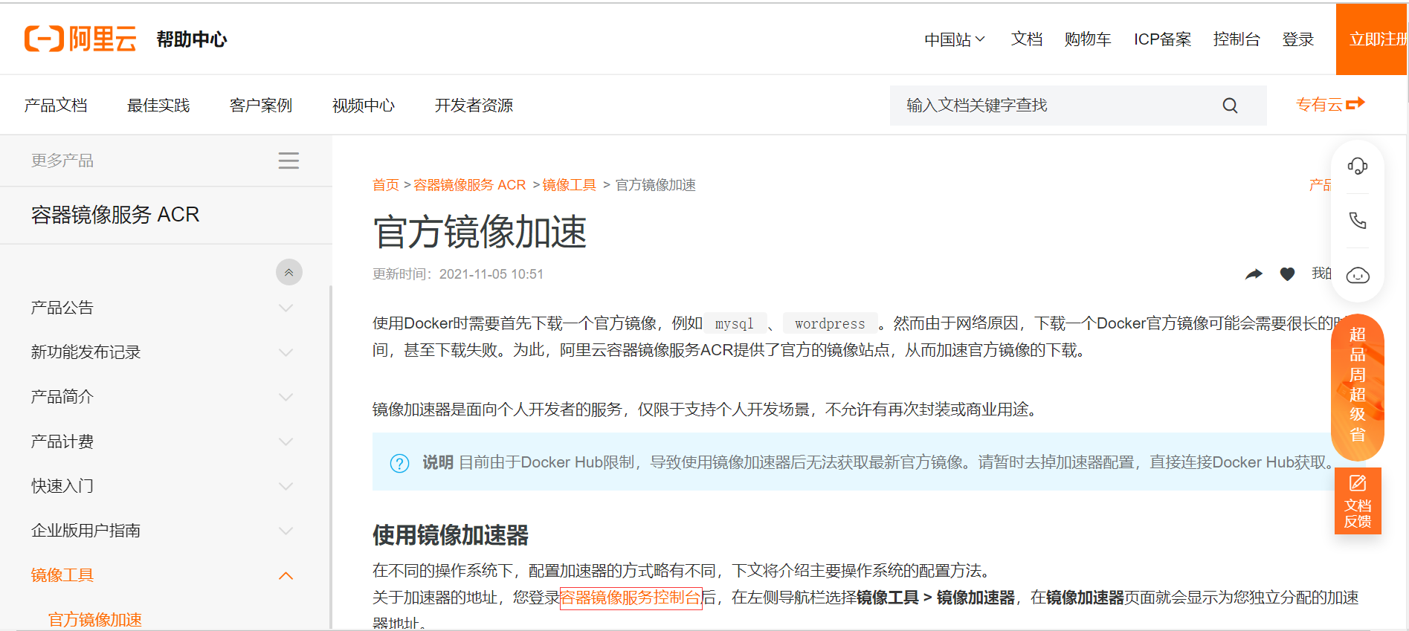Expand the 产品计费 section

point(286,441)
